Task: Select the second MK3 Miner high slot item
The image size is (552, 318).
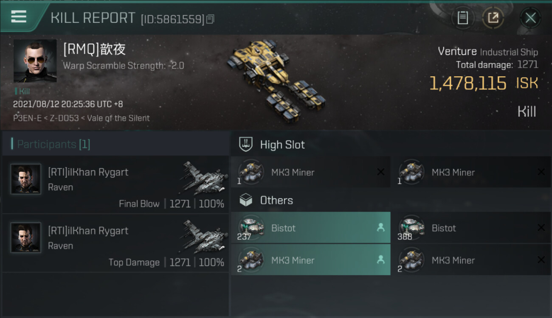Action: [470, 172]
